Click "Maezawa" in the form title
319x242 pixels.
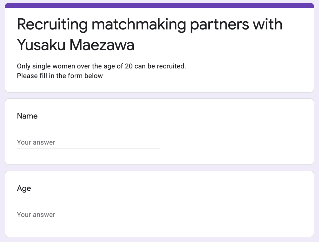point(102,45)
